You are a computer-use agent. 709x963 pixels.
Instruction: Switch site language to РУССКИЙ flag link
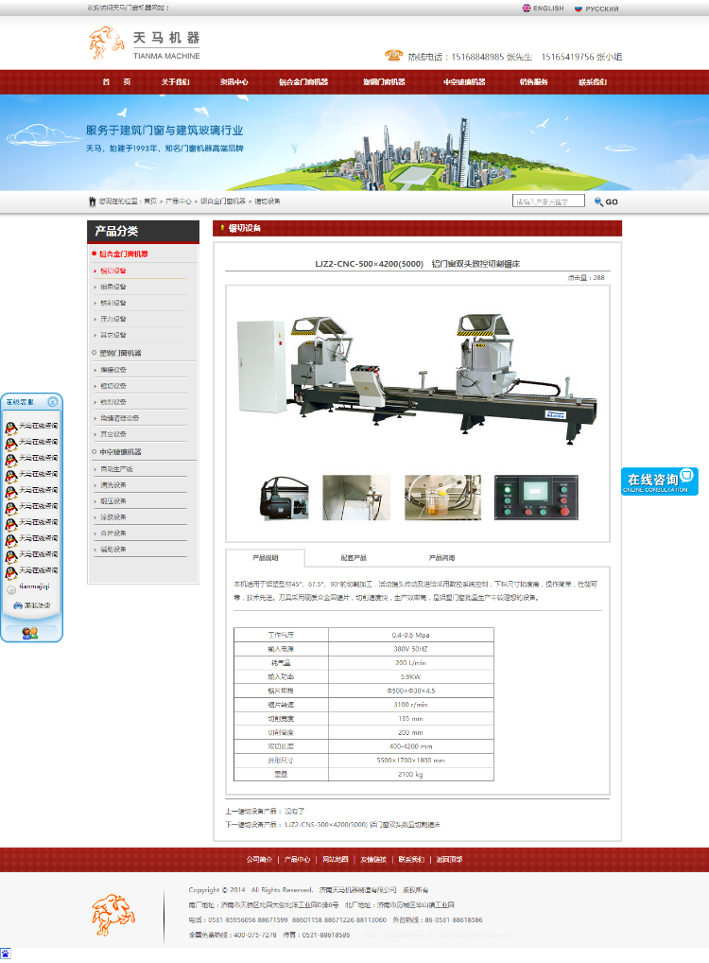point(597,9)
